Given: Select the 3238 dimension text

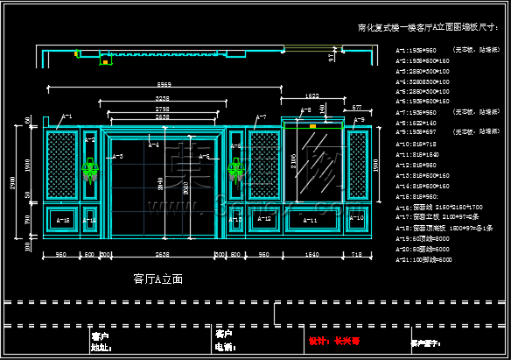Looking at the screenshot, I should (x=162, y=98).
